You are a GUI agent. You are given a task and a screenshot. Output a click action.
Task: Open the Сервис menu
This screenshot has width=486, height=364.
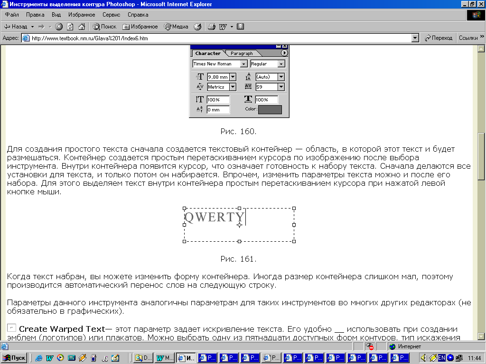click(111, 15)
